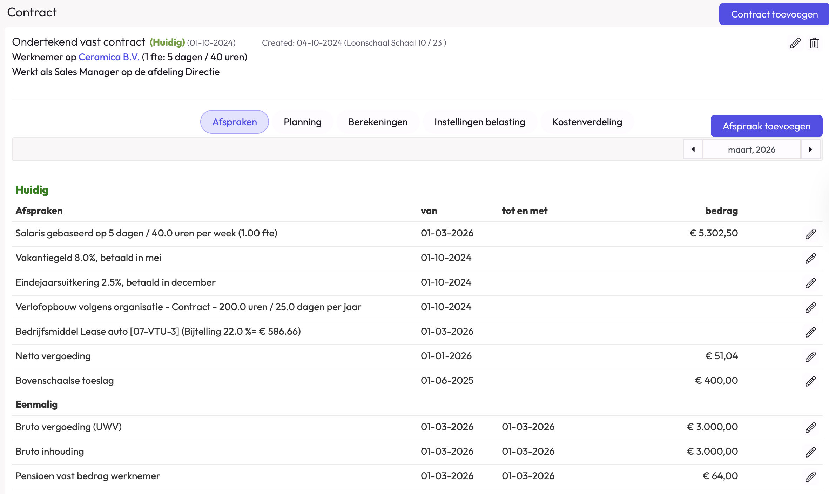
Task: Open the Ceramica B.V. link
Action: [109, 57]
